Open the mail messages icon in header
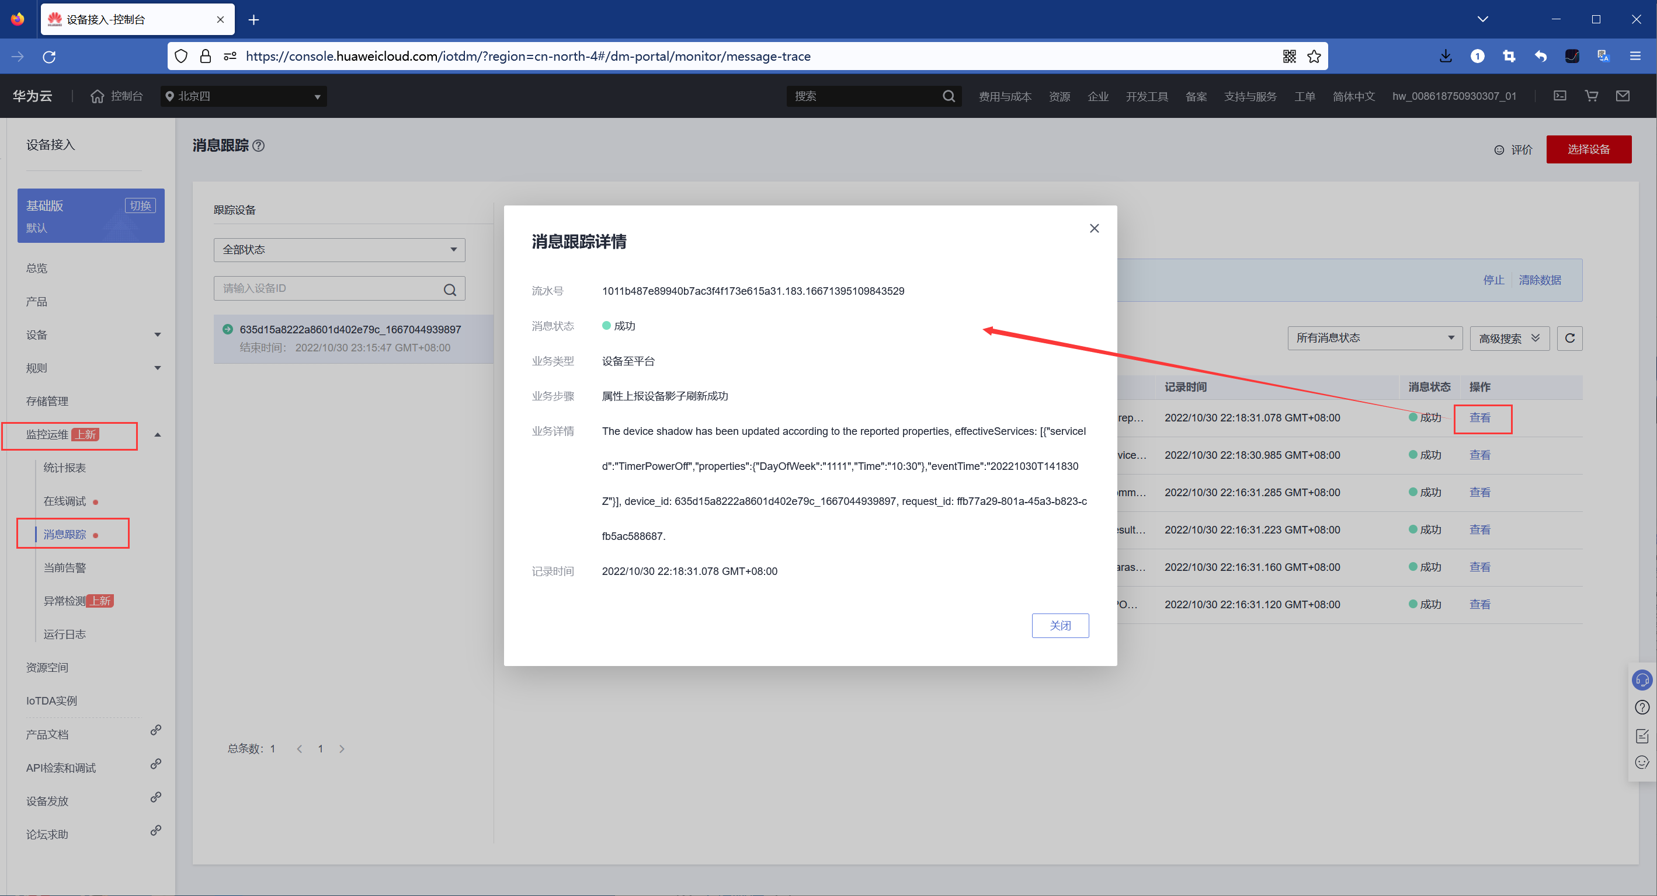 click(1623, 96)
